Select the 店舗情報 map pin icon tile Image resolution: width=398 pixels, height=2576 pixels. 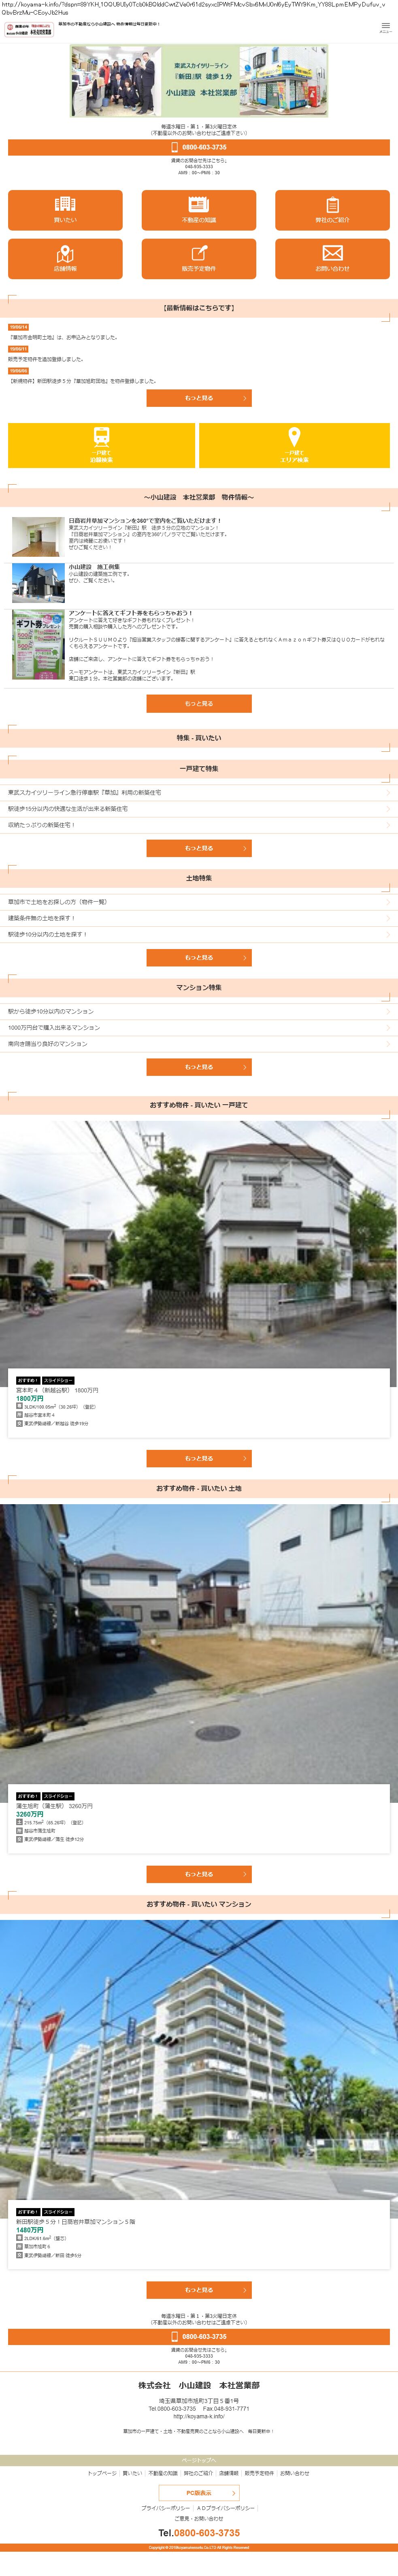[65, 258]
